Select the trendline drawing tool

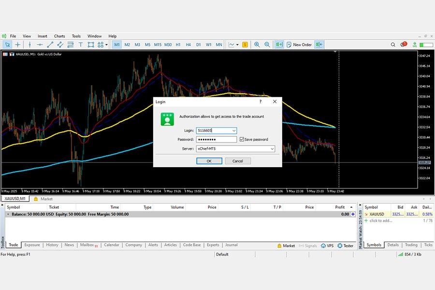50,44
